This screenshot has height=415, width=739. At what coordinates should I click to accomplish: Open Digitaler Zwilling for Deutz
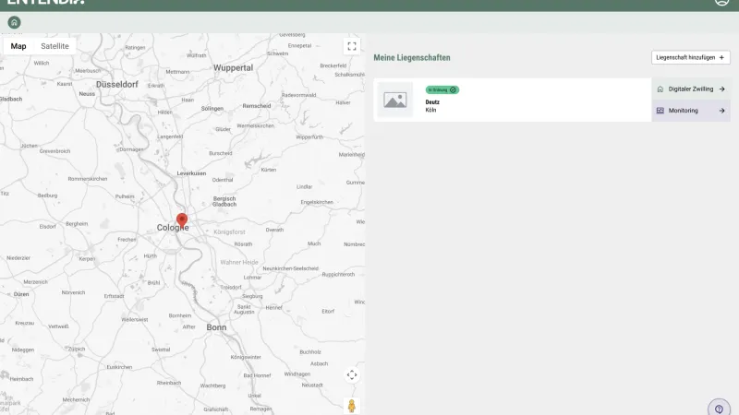coord(684,89)
